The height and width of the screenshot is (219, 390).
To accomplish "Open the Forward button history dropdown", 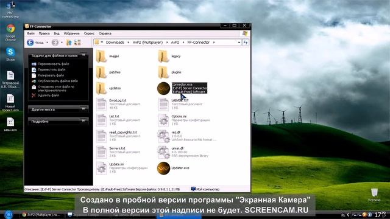I will (62, 43).
